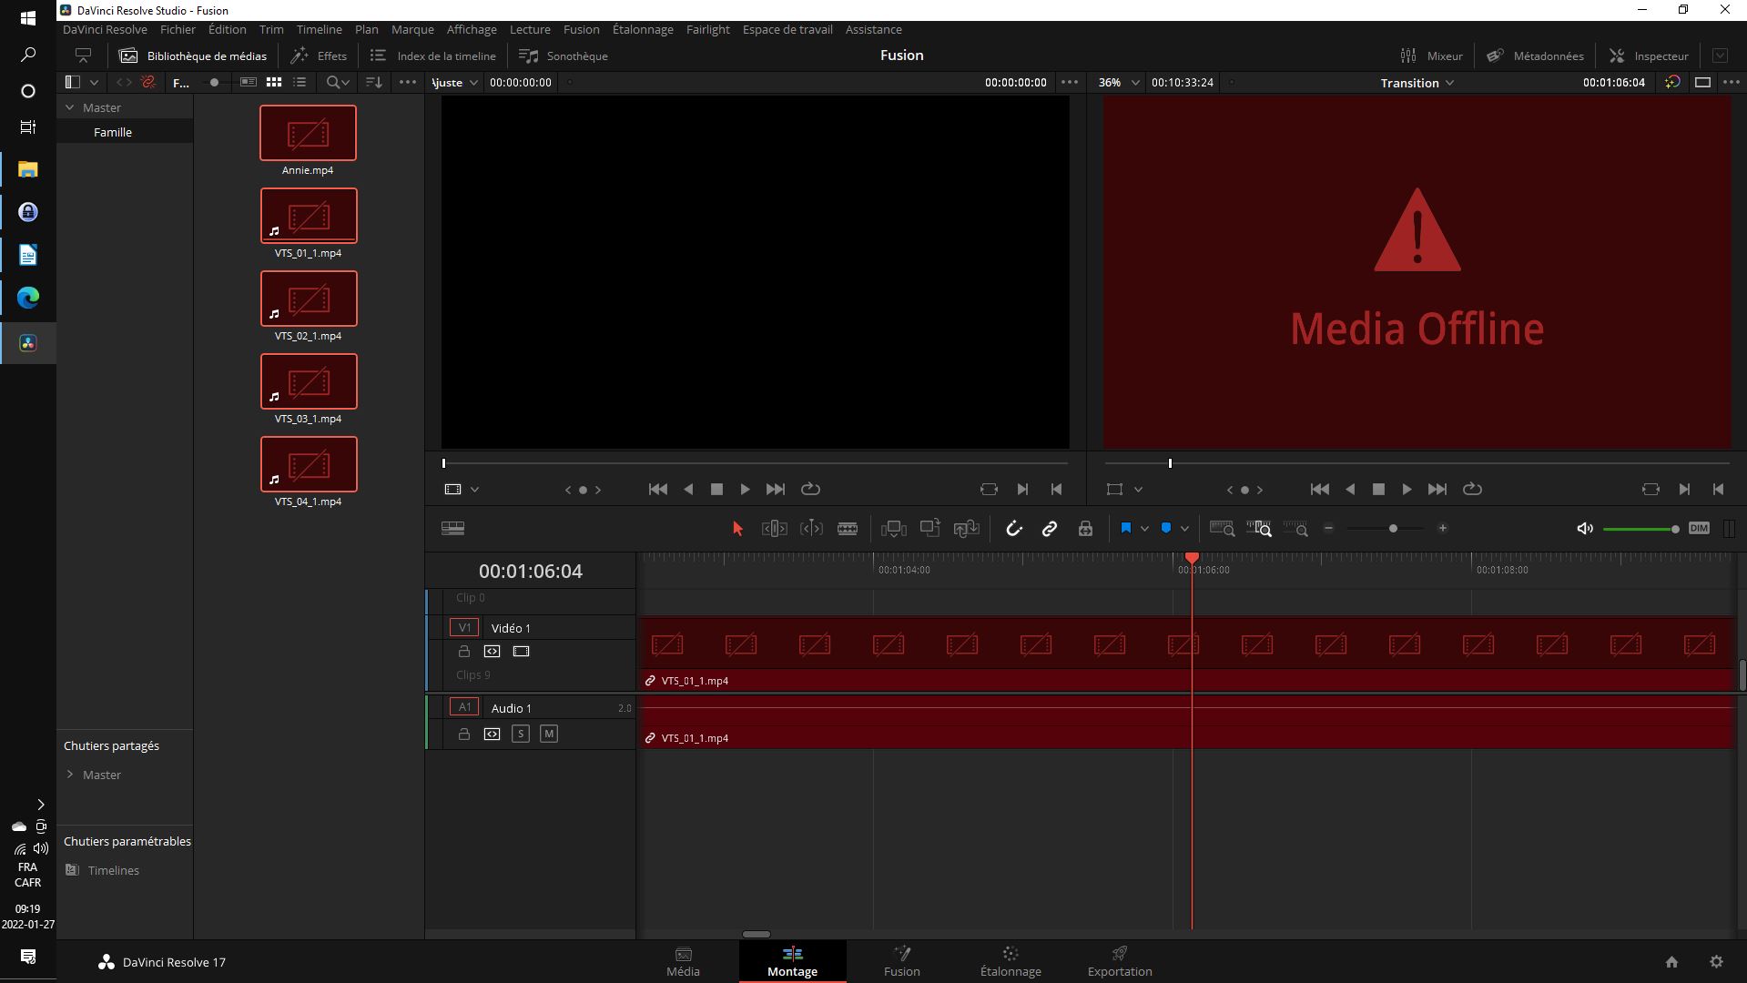Mute the Audio 1 track
1747x983 pixels.
tap(549, 734)
